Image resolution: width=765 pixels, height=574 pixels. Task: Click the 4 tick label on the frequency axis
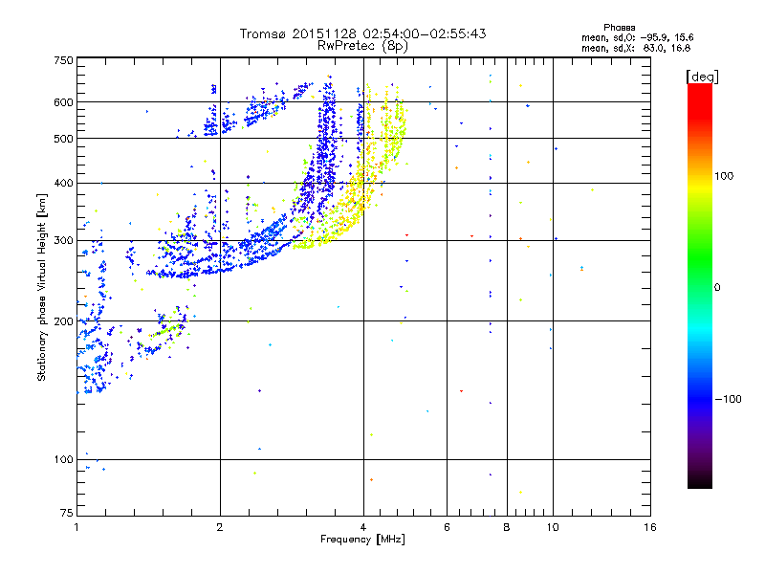(363, 527)
